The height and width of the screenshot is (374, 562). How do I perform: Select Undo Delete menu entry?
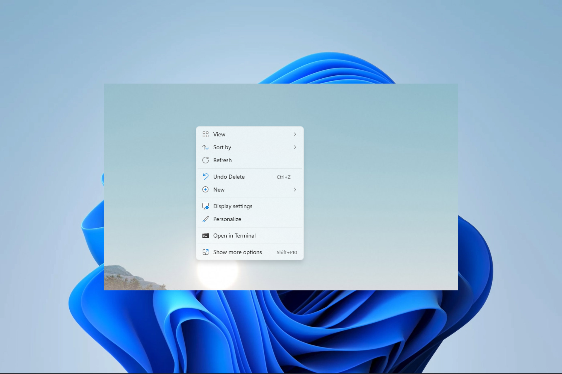click(x=250, y=177)
